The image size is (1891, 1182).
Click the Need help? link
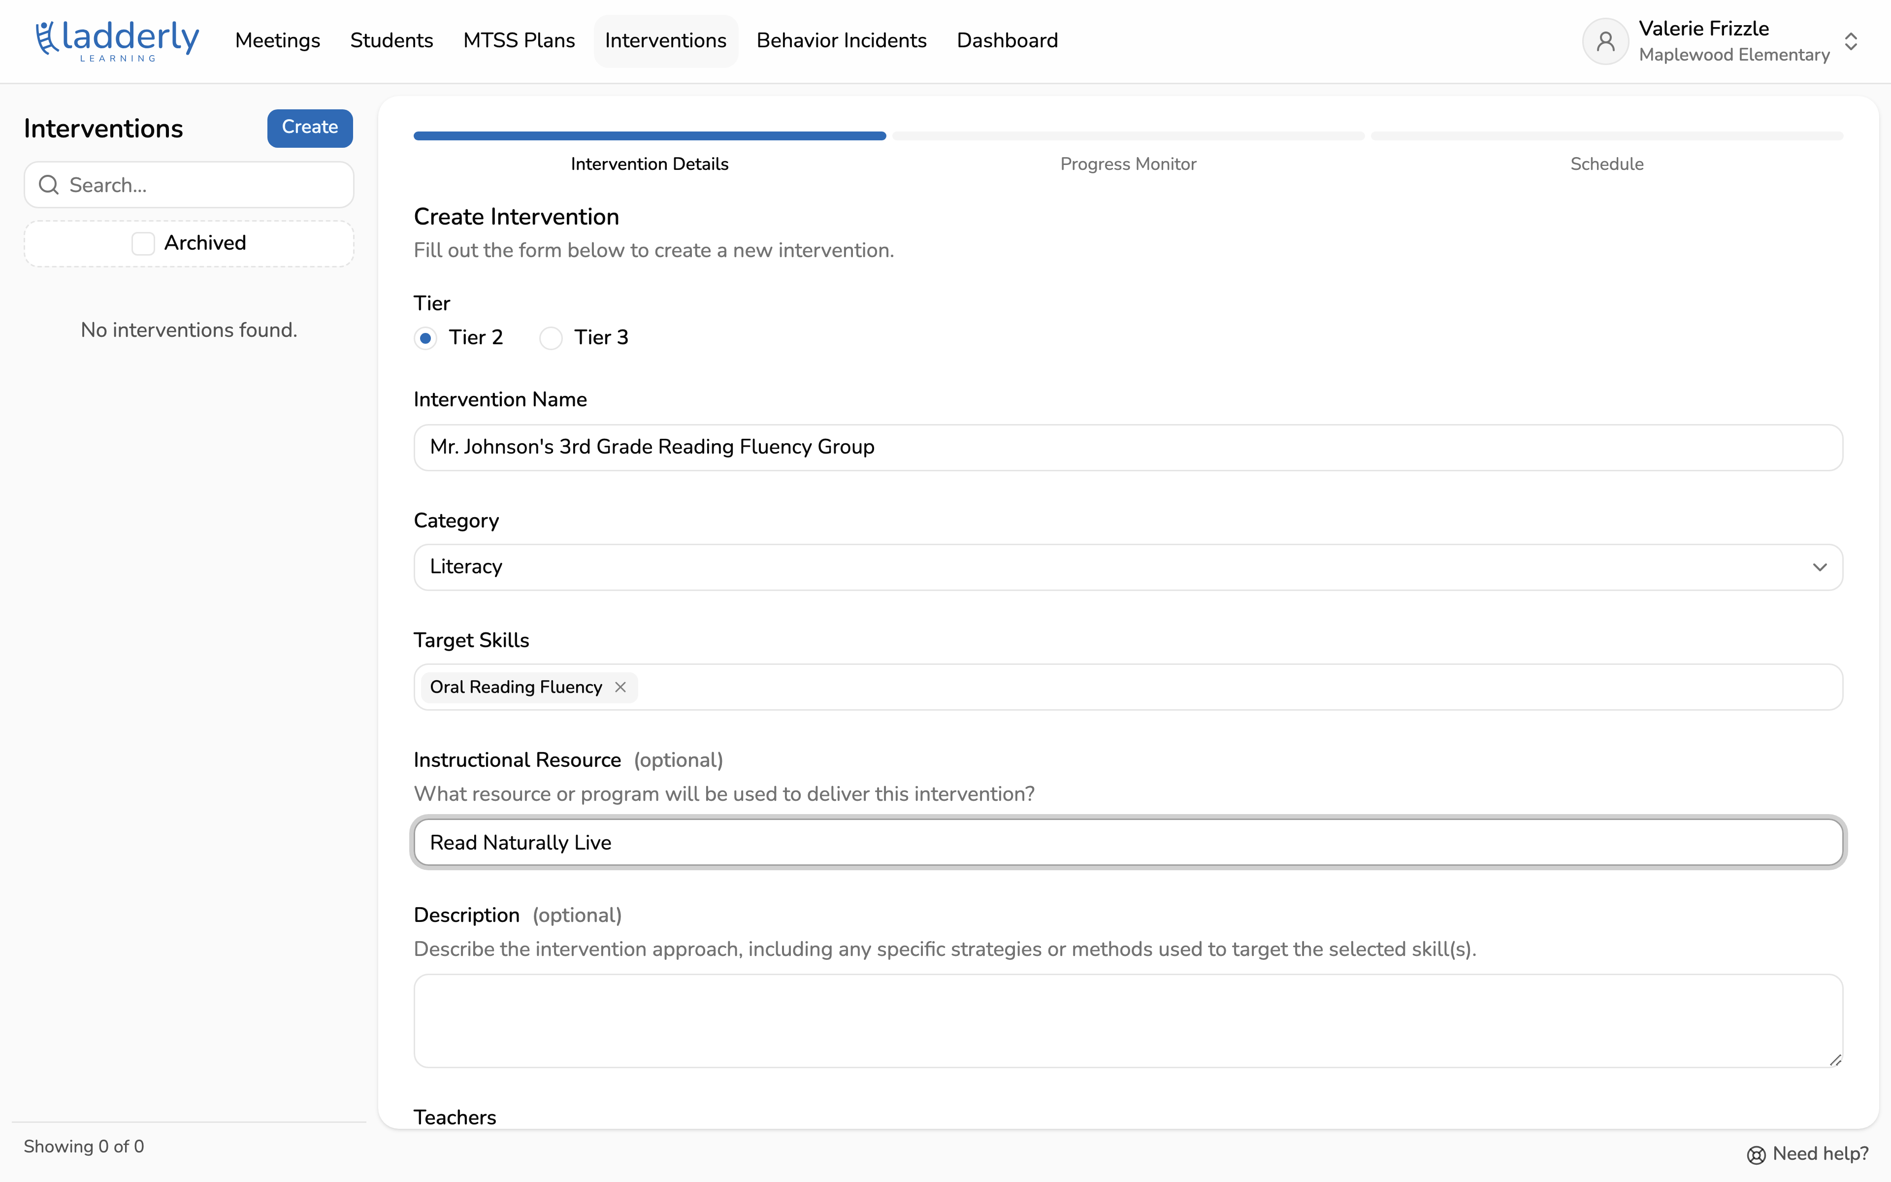pos(1807,1154)
